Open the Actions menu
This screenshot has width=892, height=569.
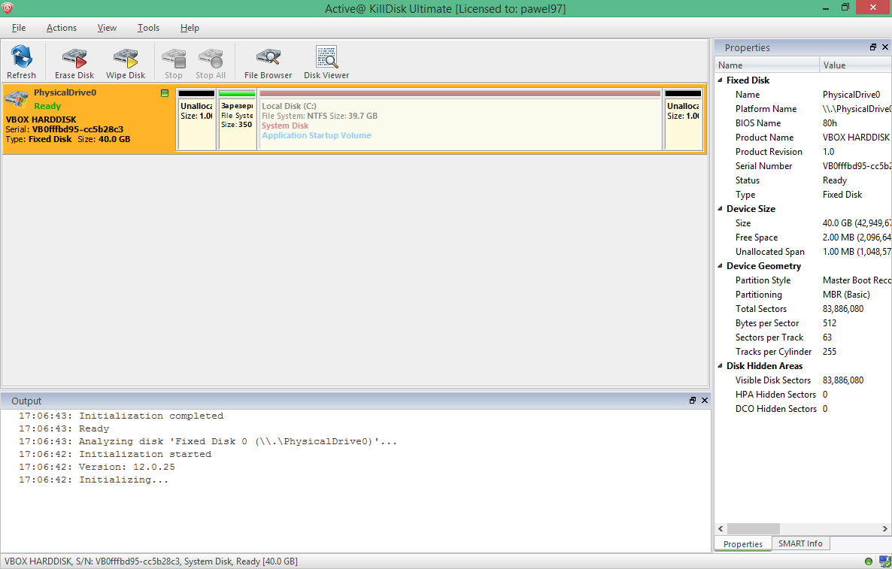(x=62, y=28)
